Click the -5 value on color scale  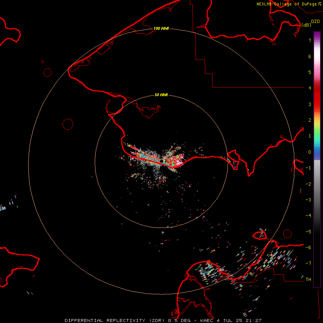coord(308,232)
